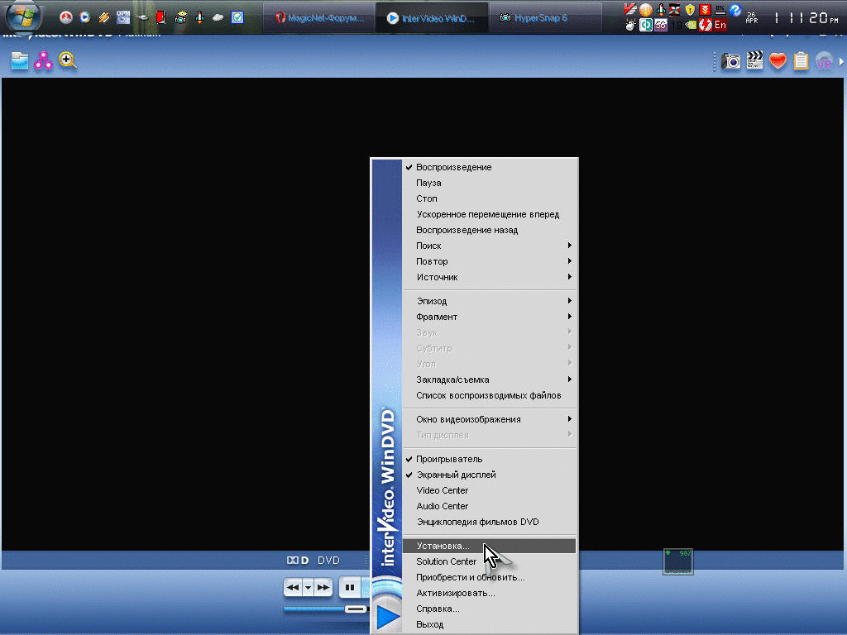847x635 pixels.
Task: Expand the Фрагмент submenu
Action: tap(490, 317)
